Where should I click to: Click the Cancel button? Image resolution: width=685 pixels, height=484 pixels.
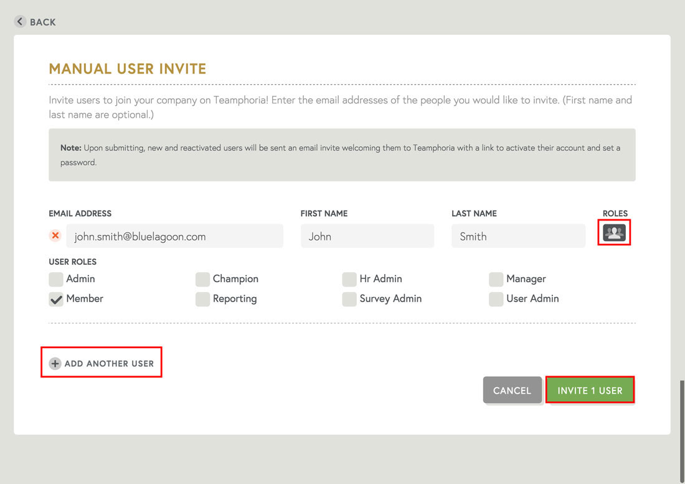[x=512, y=390]
